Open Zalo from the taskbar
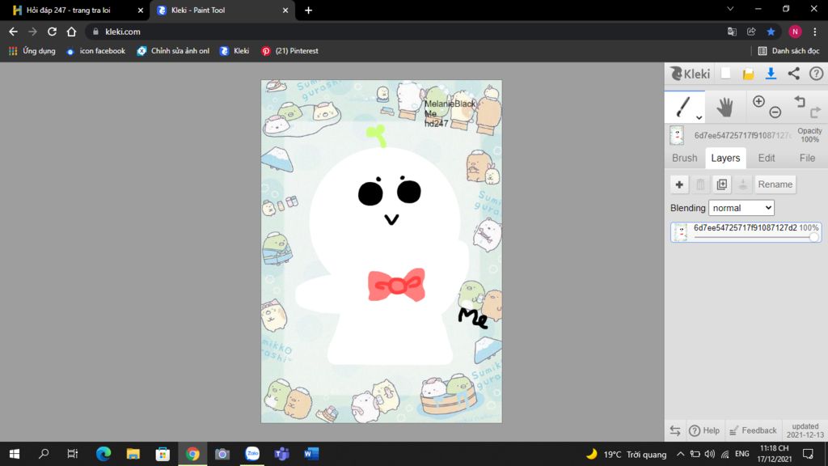Viewport: 828px width, 466px height. click(252, 454)
